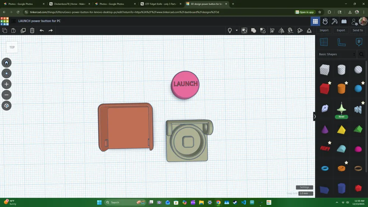Select the orange cover object
The image size is (368, 207).
pos(125,127)
